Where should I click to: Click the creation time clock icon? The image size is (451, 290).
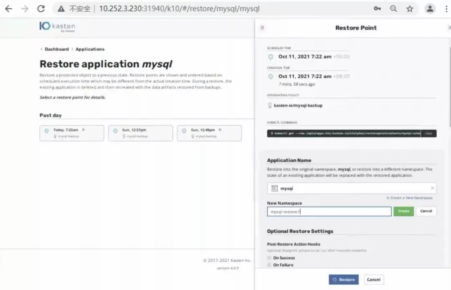click(x=270, y=76)
